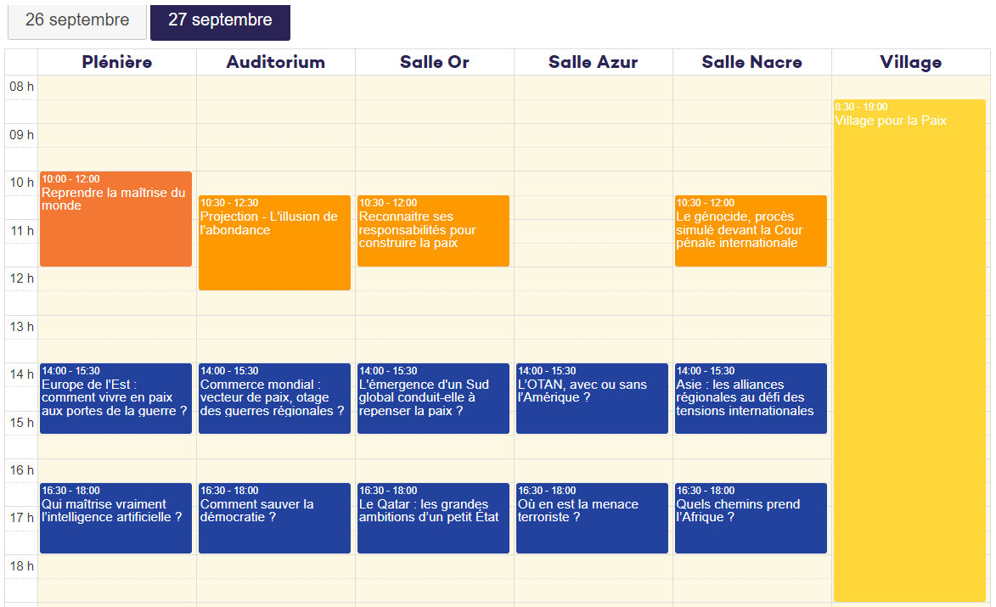Open Quels chemins prend l'Afrique session

tap(751, 518)
